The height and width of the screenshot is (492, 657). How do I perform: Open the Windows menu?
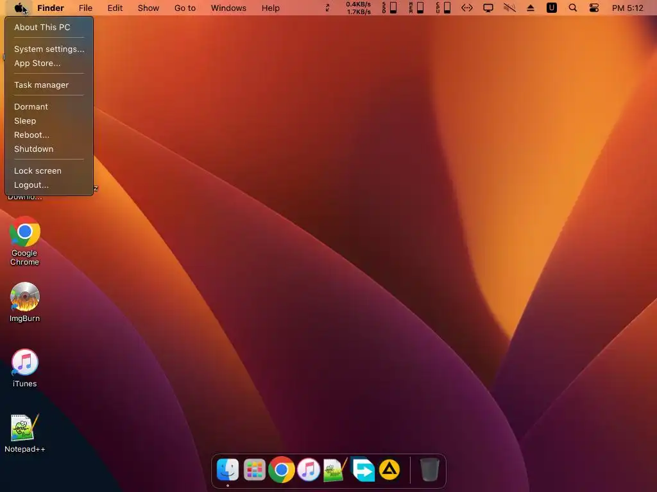[x=228, y=8]
